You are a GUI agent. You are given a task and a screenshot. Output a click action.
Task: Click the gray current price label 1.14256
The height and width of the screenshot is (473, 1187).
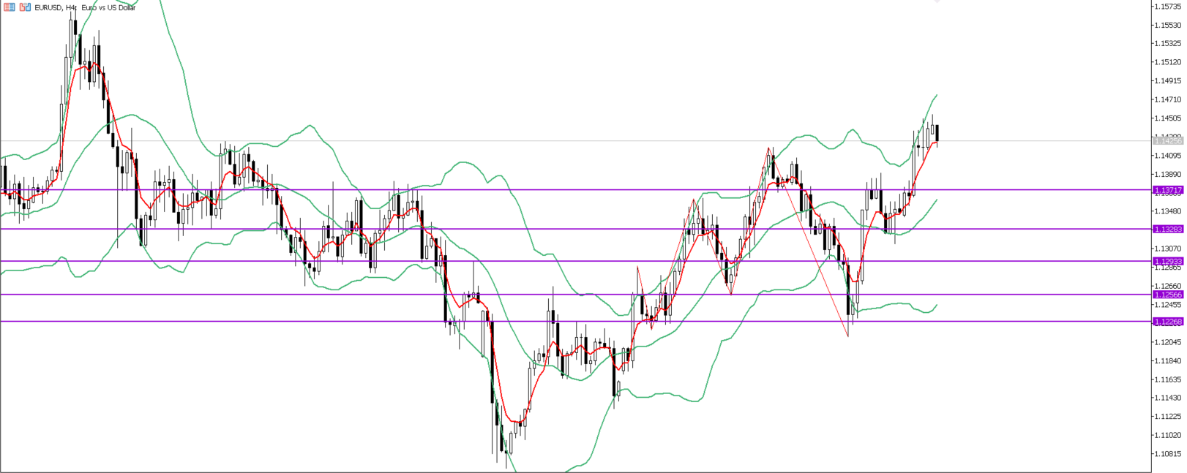pyautogui.click(x=1167, y=141)
